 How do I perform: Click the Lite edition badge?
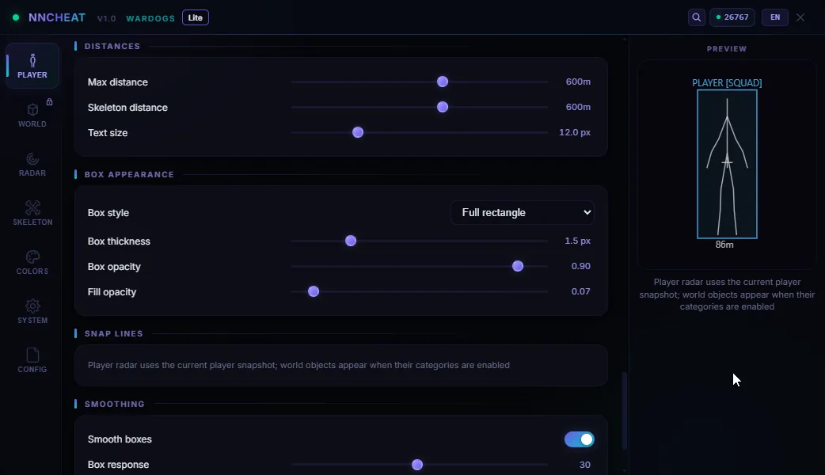196,17
